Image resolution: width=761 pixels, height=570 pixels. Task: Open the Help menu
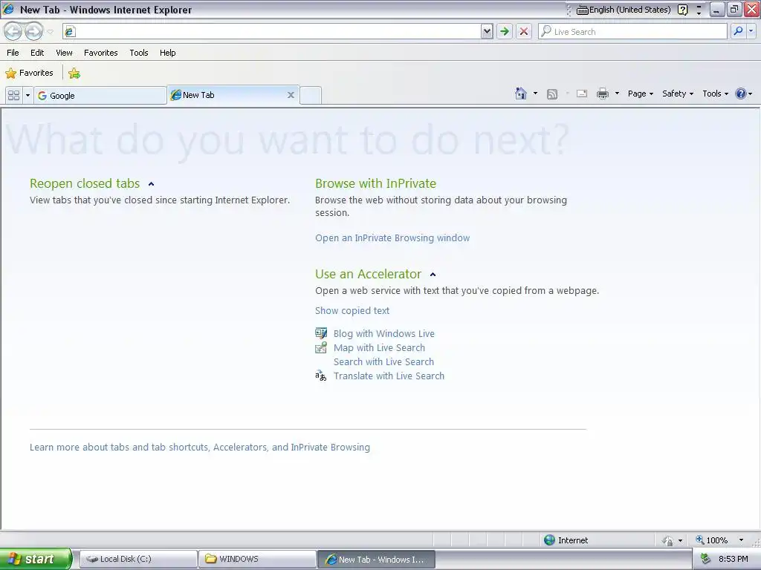point(167,53)
